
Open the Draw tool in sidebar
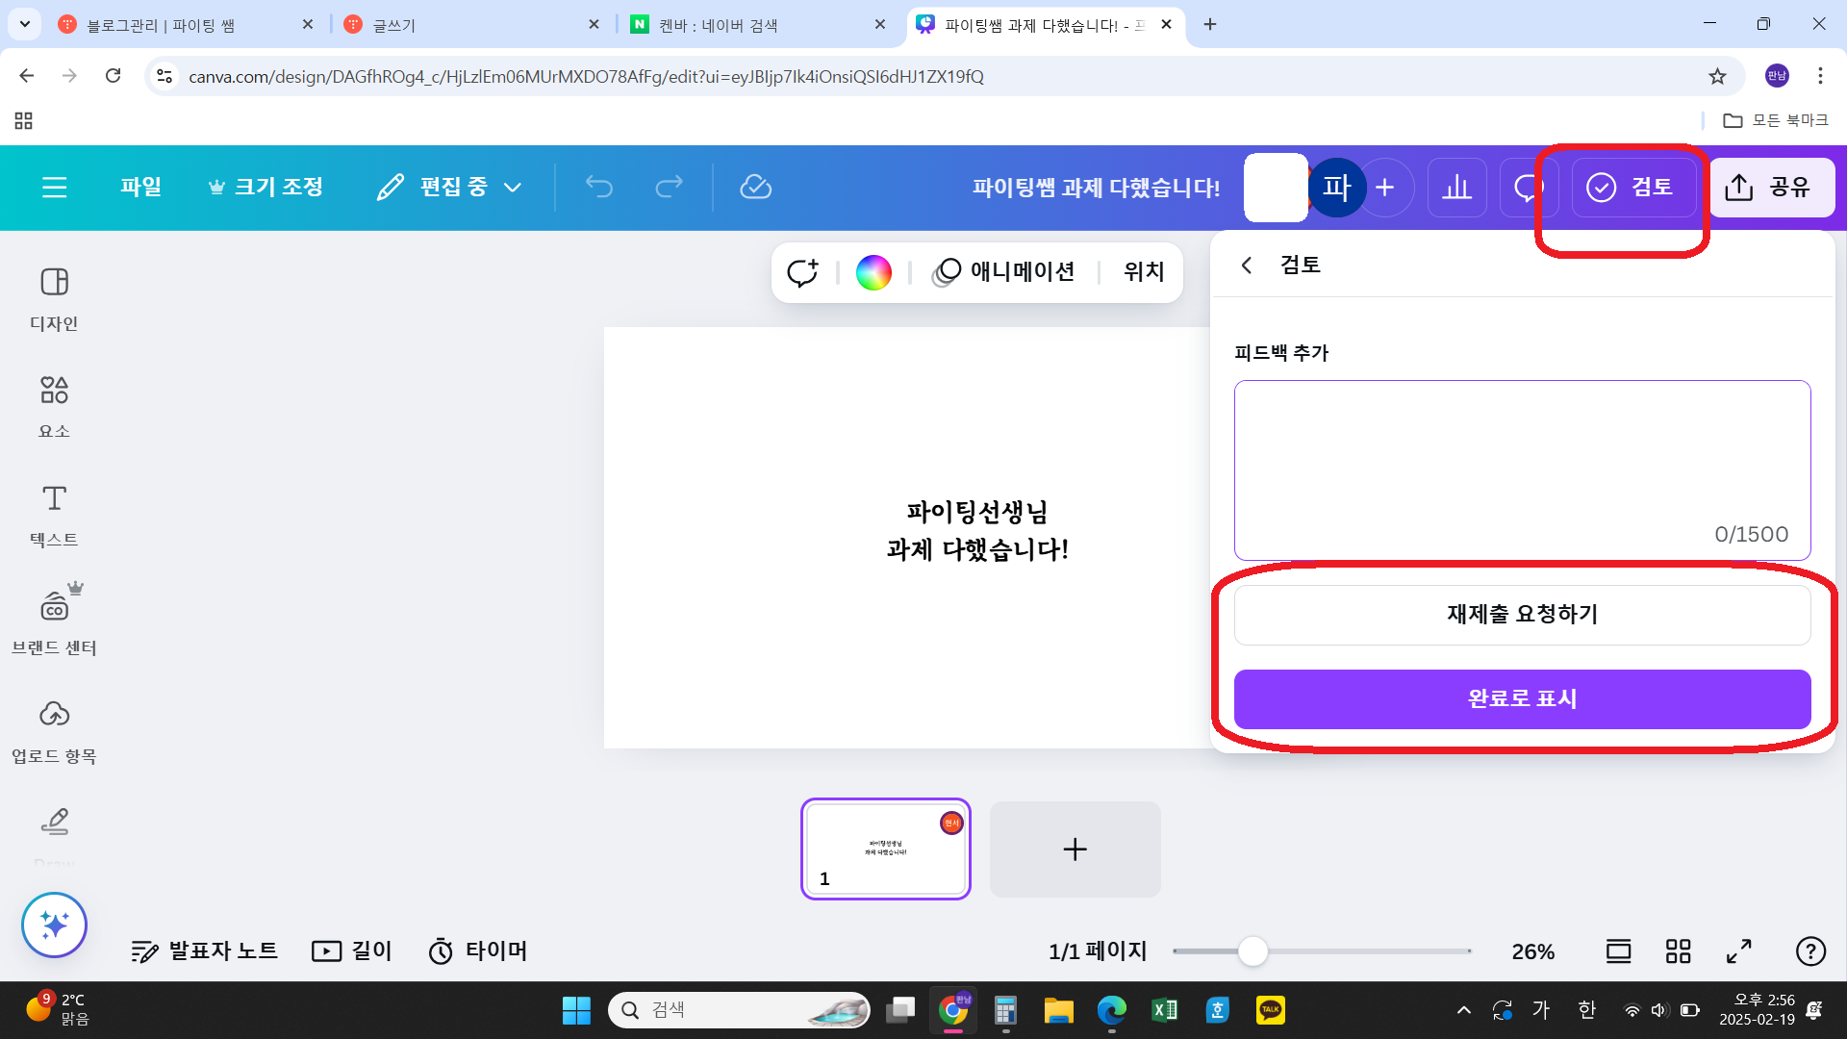54,835
